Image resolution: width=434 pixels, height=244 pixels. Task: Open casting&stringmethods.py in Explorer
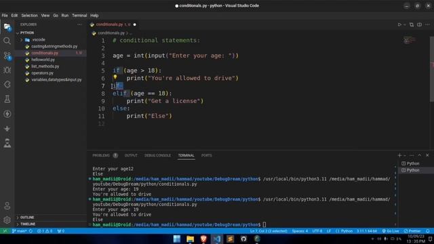(54, 47)
